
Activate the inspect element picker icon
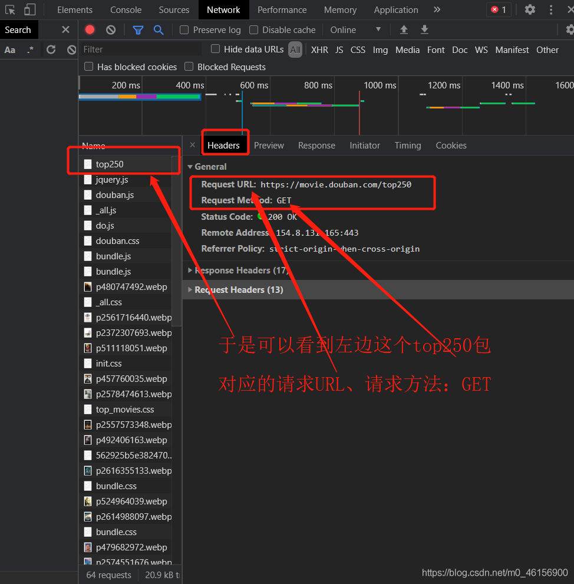click(x=10, y=9)
